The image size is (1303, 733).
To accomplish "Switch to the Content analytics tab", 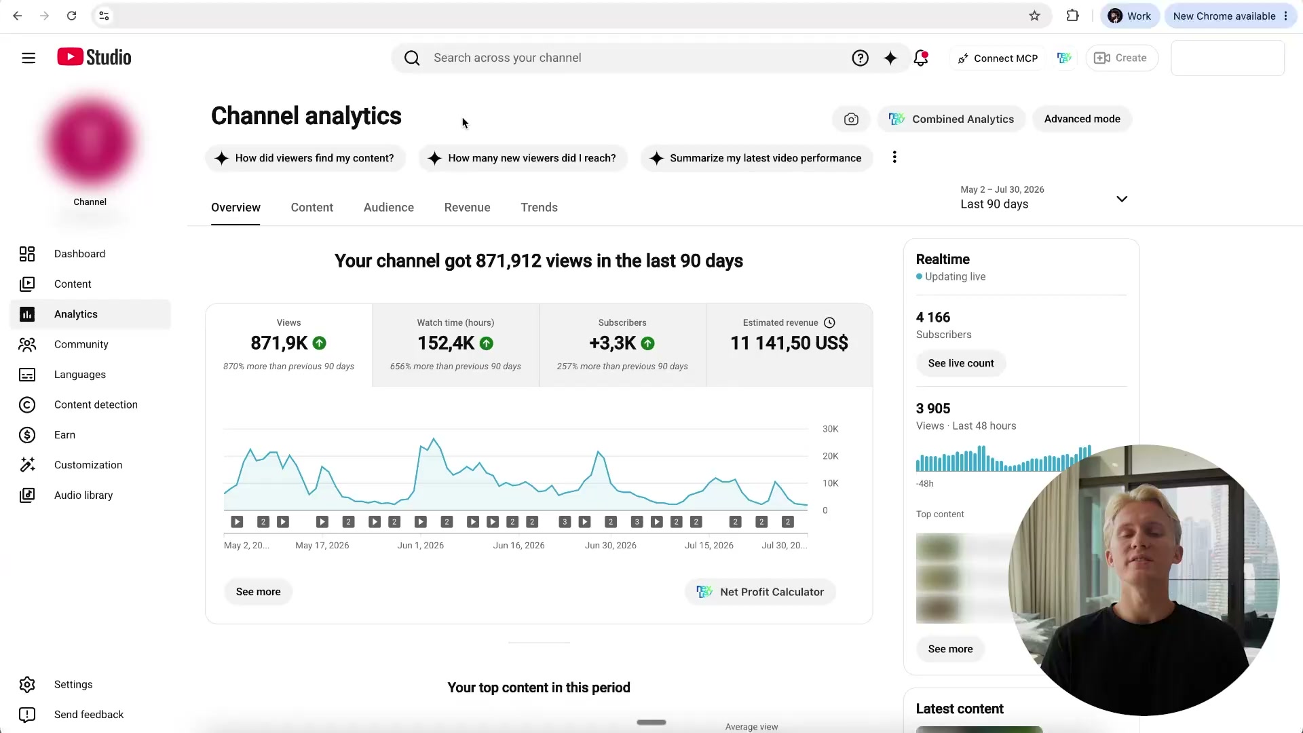I will coord(312,208).
